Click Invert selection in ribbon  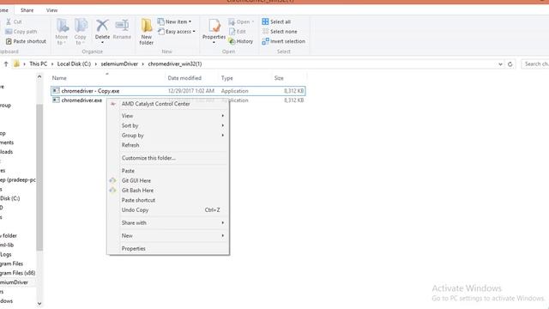284,41
